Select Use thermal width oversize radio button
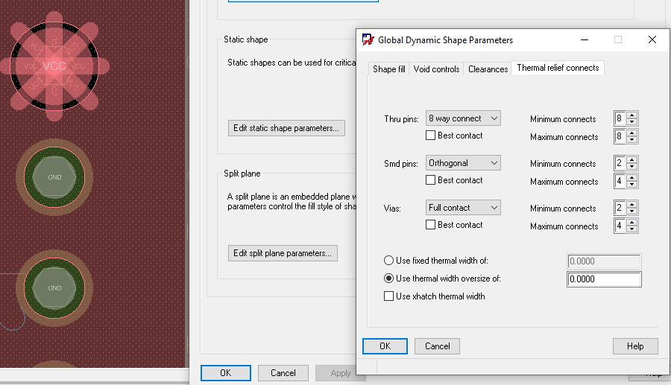Image resolution: width=671 pixels, height=385 pixels. point(388,279)
